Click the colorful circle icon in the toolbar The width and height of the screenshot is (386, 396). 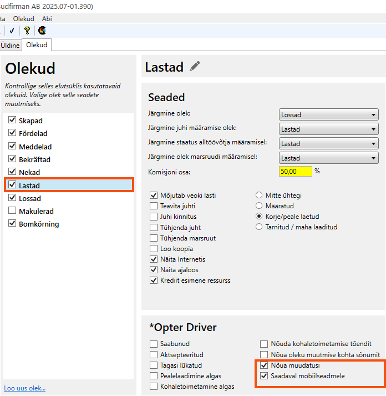(x=42, y=31)
